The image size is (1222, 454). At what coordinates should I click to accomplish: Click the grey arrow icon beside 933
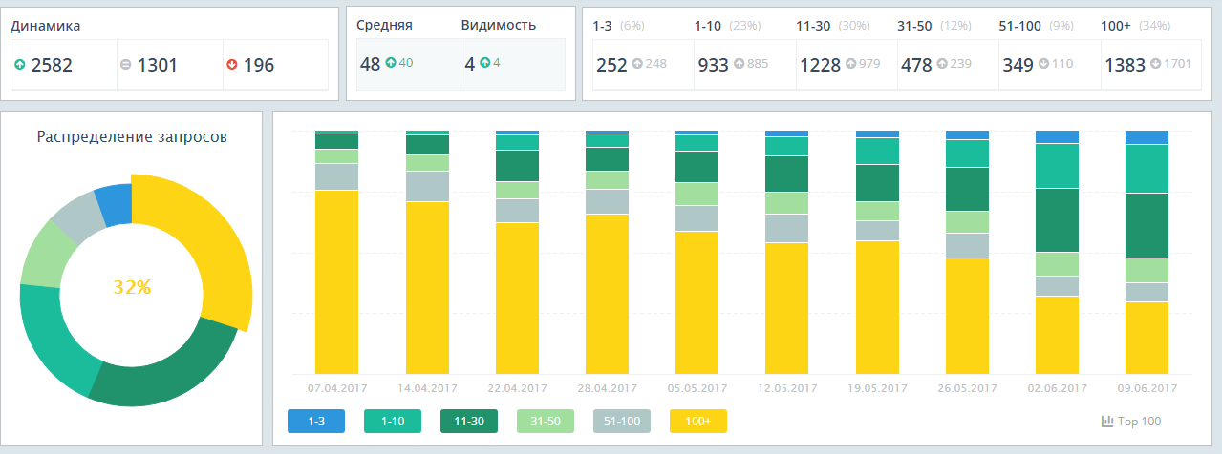[x=739, y=65]
